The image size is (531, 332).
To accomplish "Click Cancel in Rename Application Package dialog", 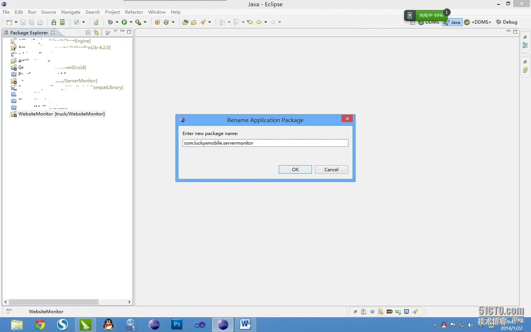I will click(331, 170).
